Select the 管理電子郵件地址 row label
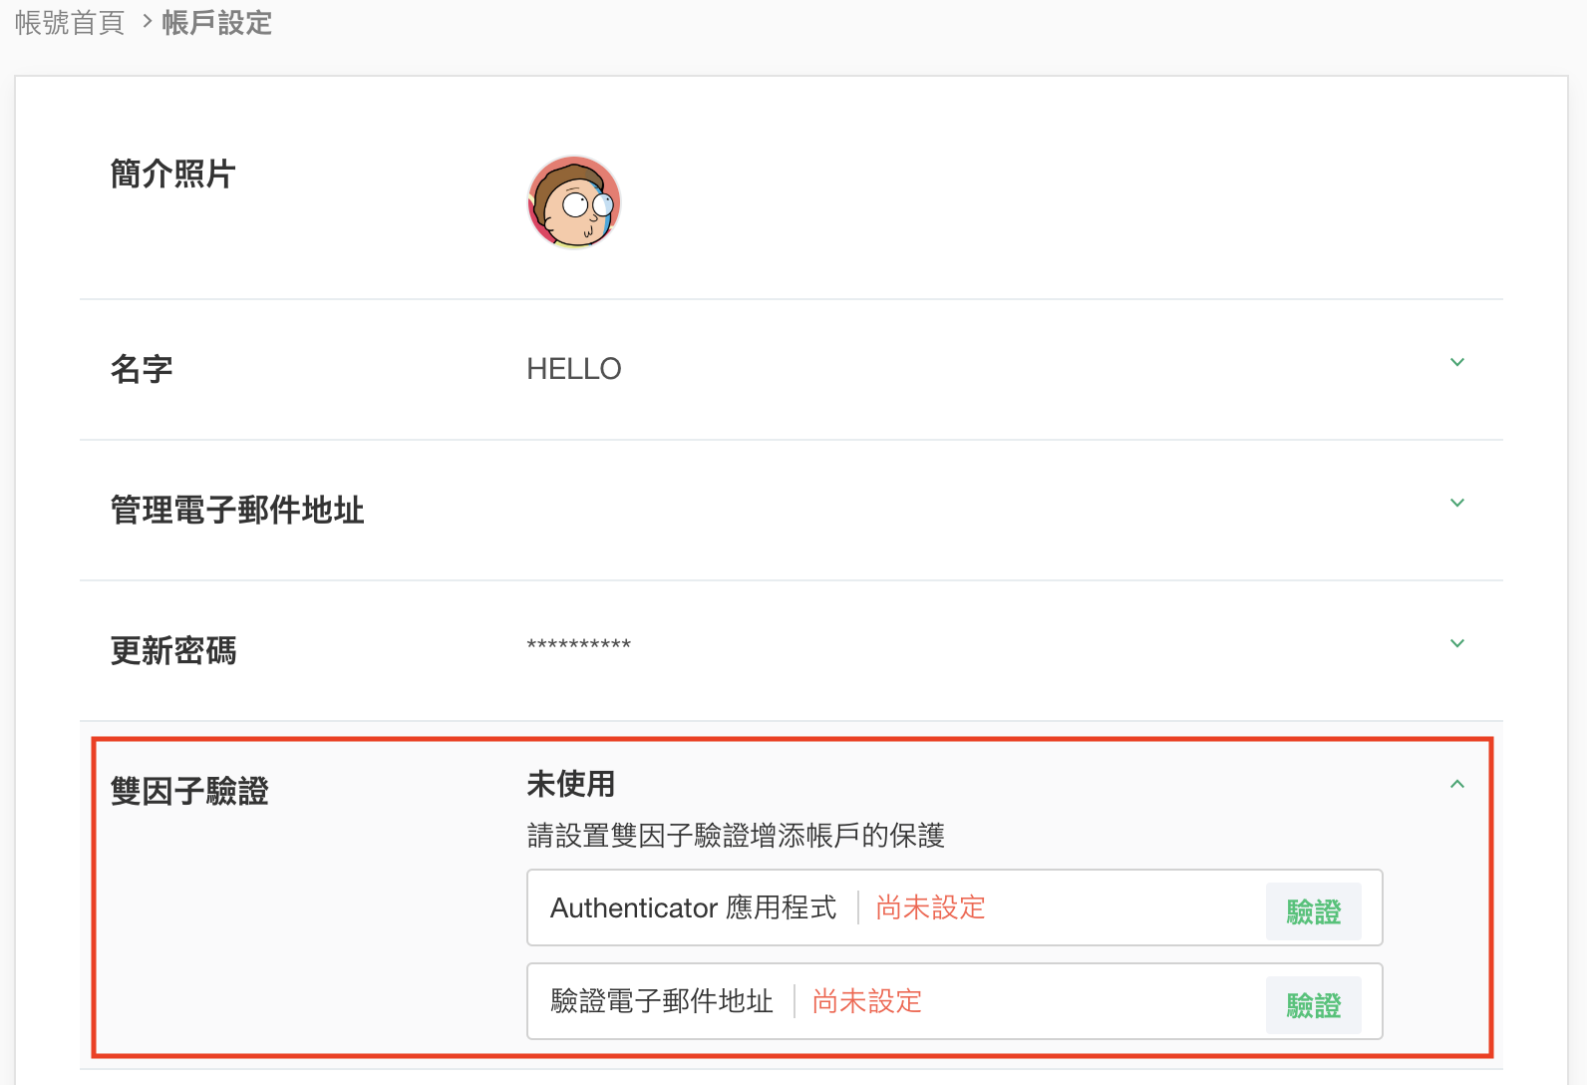Image resolution: width=1587 pixels, height=1085 pixels. [x=237, y=511]
